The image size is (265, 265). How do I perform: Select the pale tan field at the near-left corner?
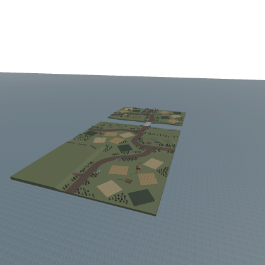click(110, 188)
